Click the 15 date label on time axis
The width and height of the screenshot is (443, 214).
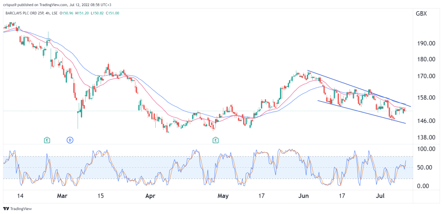[101, 196]
